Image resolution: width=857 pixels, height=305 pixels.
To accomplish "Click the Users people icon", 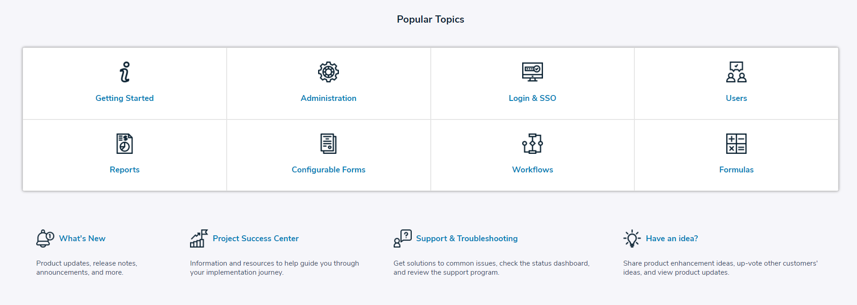I will point(736,72).
